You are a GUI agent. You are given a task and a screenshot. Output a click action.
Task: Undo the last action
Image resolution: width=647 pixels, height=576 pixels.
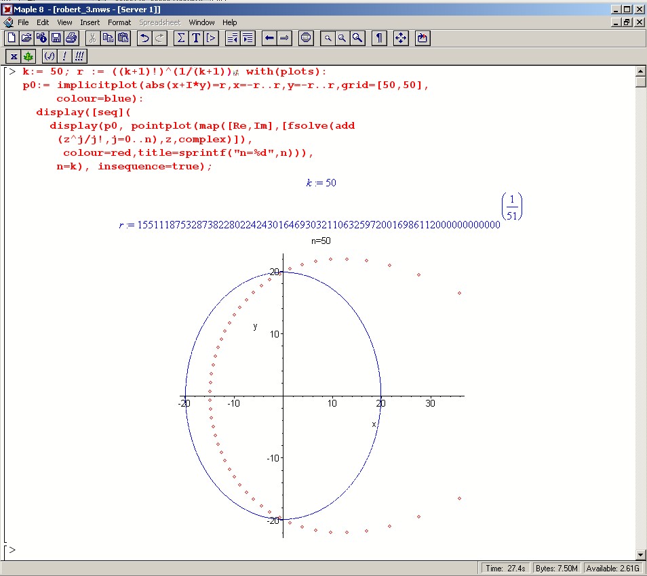point(144,39)
